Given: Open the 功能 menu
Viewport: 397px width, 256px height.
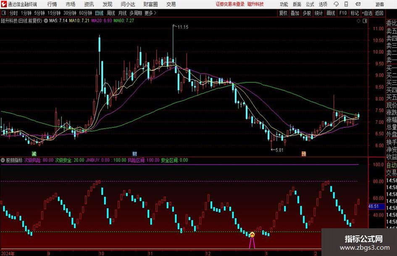Looking at the screenshot, I should point(284,4).
